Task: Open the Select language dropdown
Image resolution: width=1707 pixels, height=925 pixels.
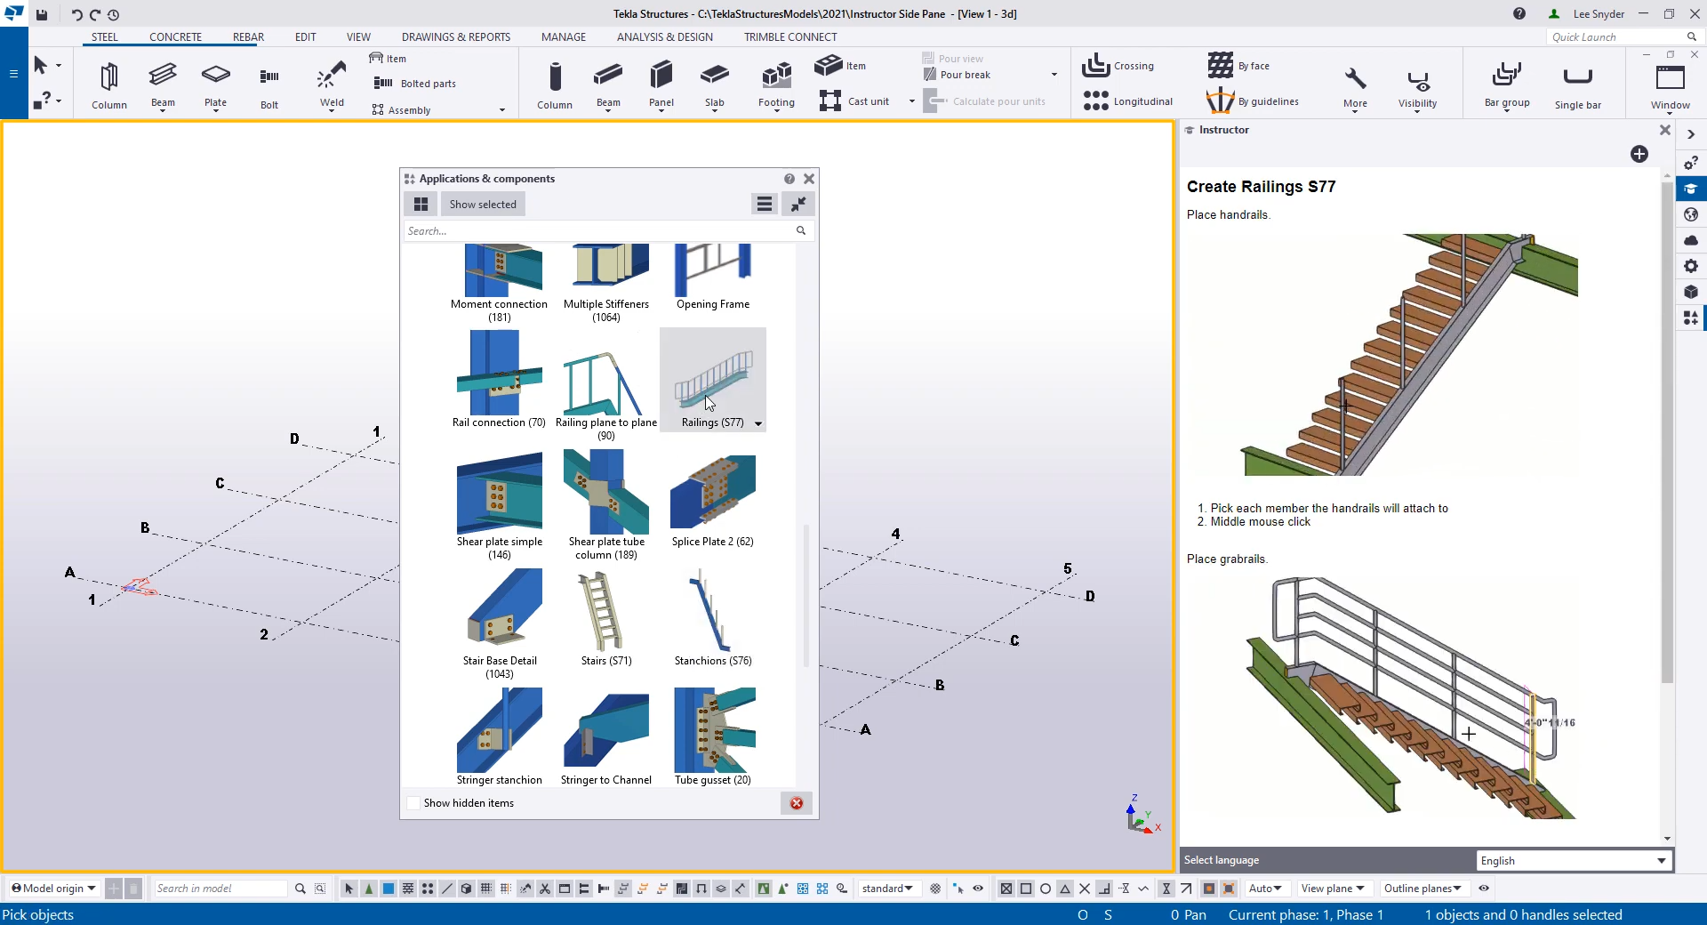Action: (1574, 861)
